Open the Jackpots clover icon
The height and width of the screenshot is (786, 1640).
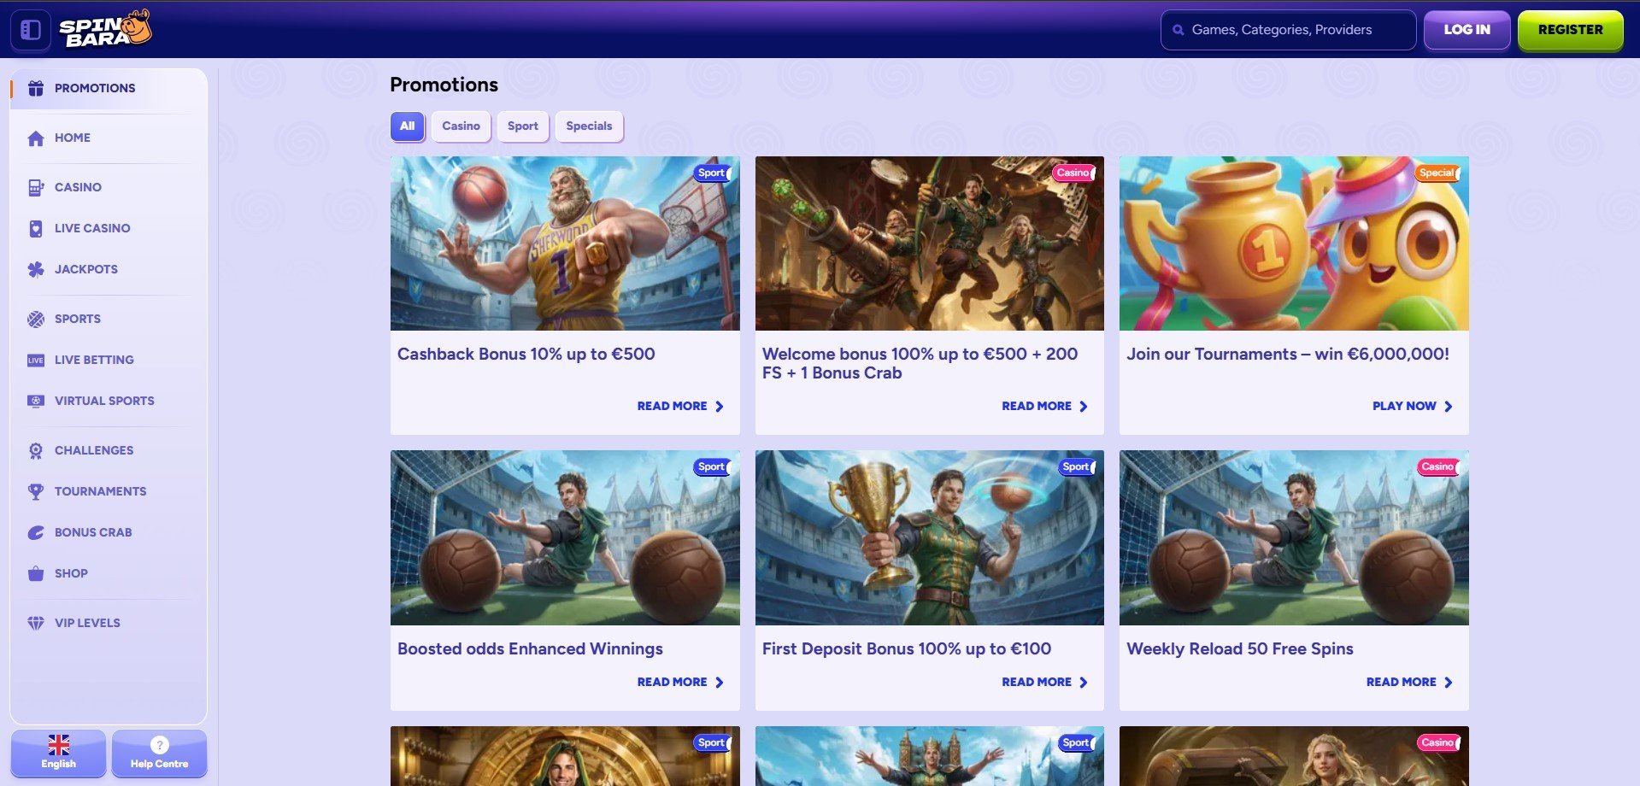[x=36, y=269]
